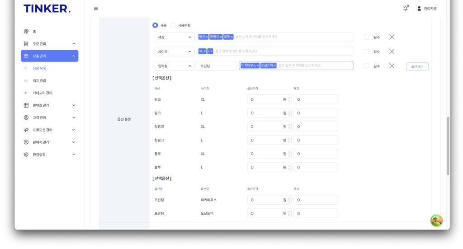Click the page vertical scrollbar
463x249 pixels.
pos(448,146)
